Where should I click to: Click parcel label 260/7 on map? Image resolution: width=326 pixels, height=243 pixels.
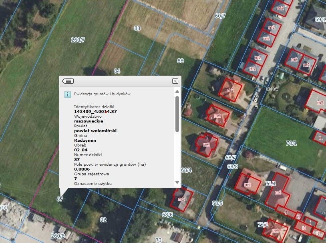[x=78, y=40]
